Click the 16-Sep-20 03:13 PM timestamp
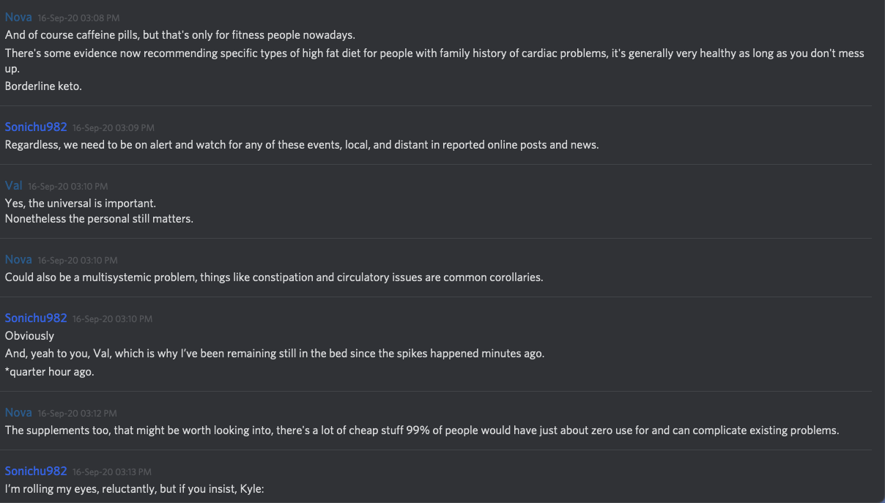 112,472
